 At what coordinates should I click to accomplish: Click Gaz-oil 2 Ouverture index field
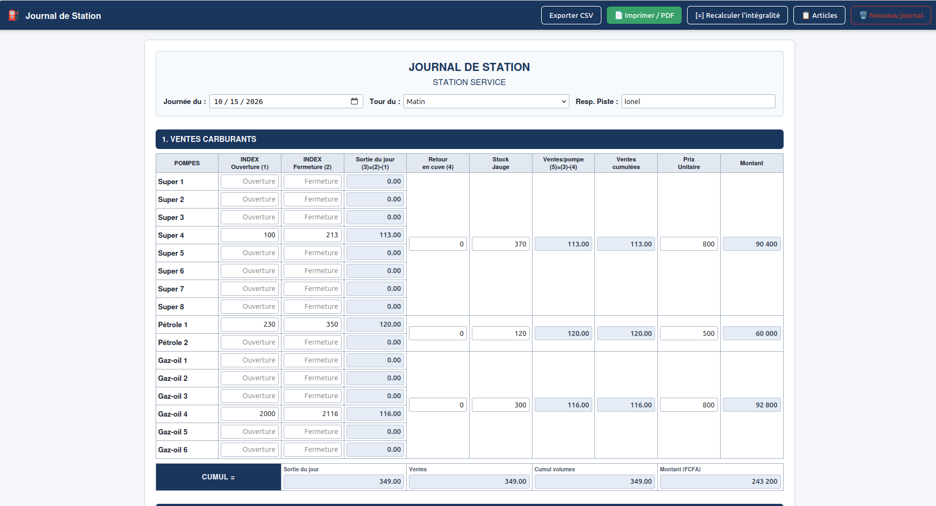pos(249,378)
